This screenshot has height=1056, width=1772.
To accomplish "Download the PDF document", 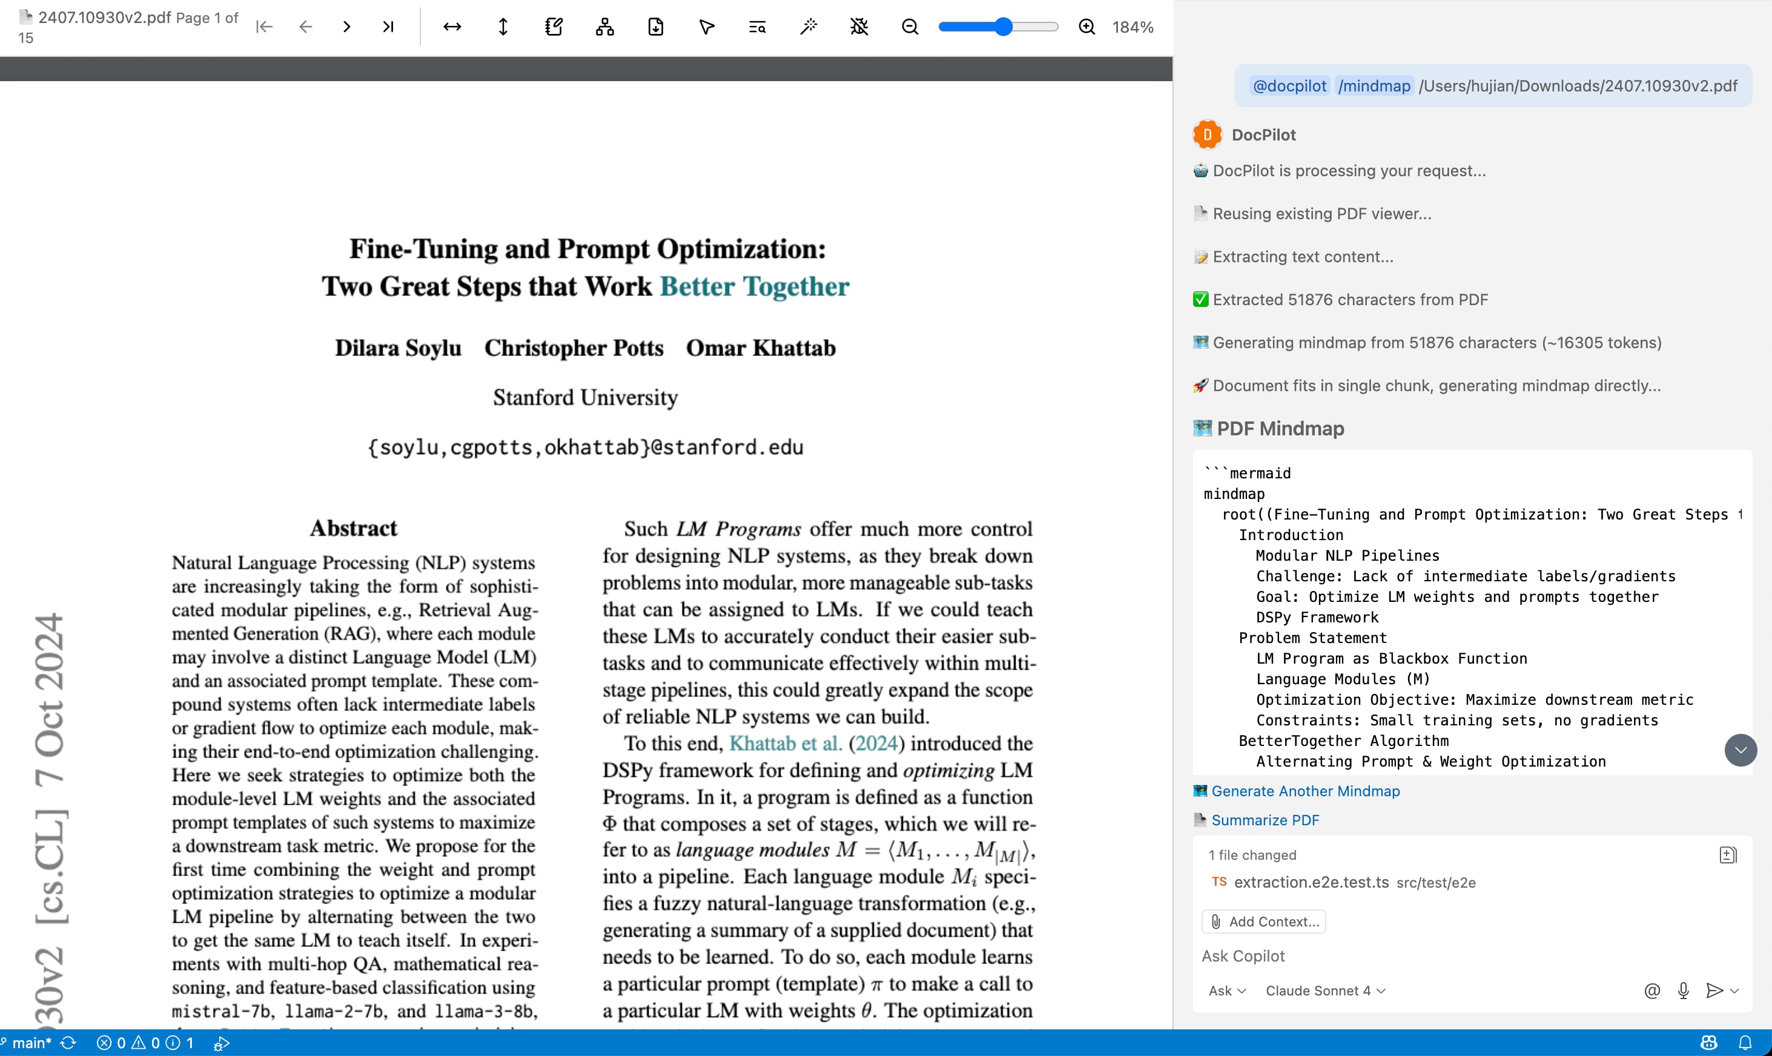I will coord(655,26).
